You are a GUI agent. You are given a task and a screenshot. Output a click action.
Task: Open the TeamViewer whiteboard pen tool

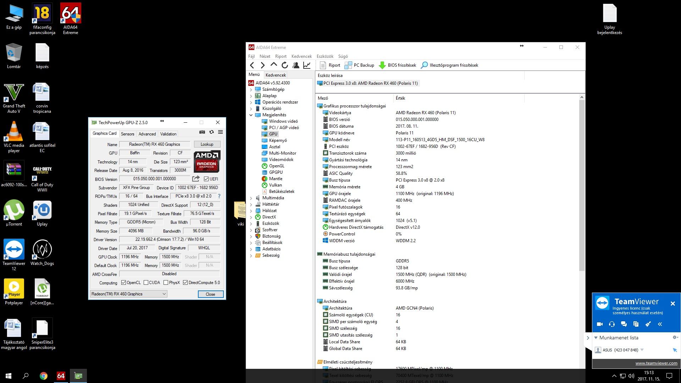tap(648, 324)
